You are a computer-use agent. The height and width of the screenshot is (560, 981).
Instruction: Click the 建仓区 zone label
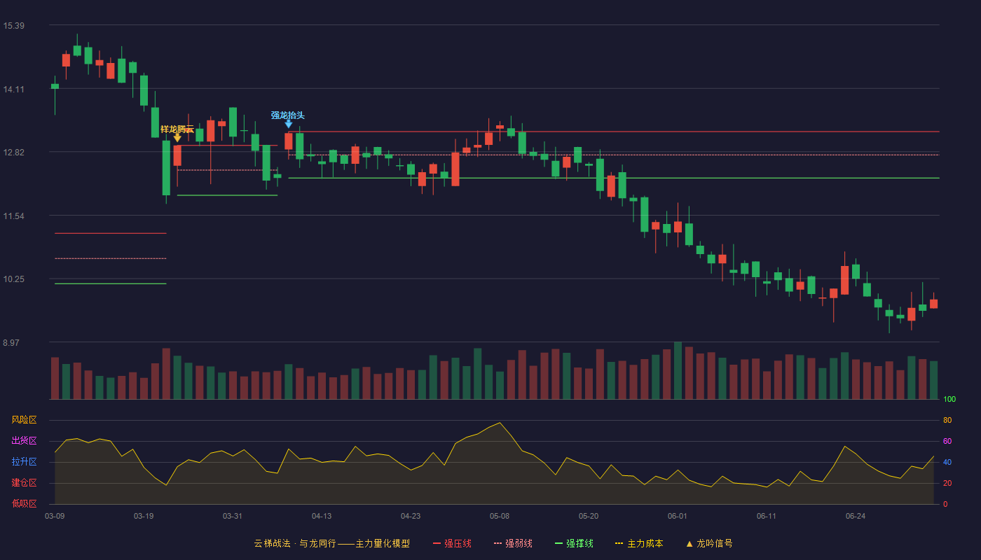[x=24, y=483]
